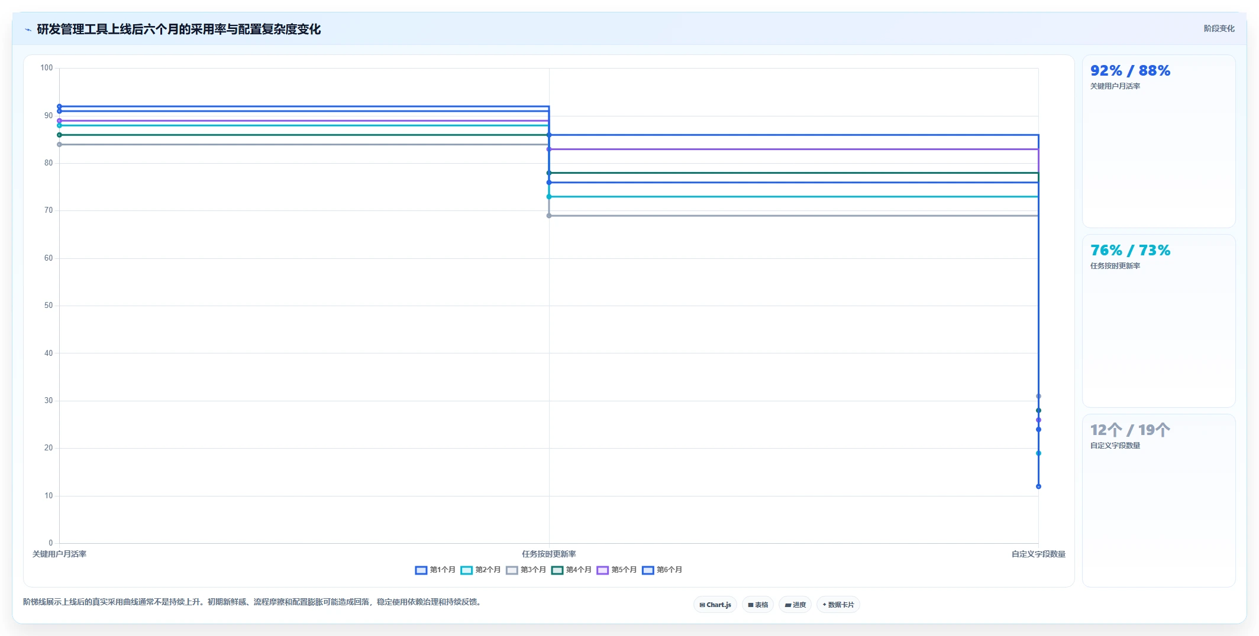
Task: Click the 表格 chip
Action: [758, 605]
